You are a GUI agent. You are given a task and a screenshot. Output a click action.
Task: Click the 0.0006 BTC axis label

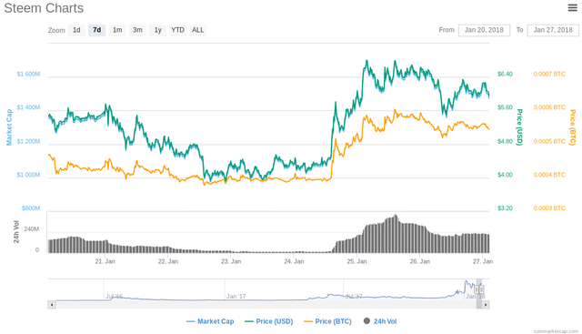(x=549, y=107)
